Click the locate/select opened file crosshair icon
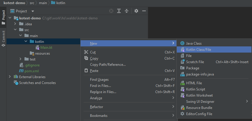 (x=111, y=11)
